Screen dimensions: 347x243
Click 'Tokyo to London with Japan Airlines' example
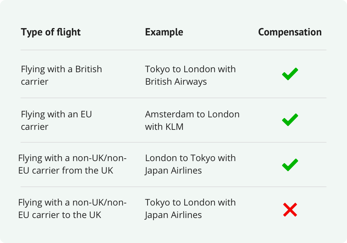click(x=190, y=209)
